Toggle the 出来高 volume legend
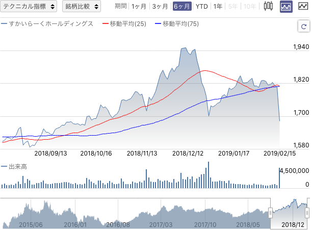 (14, 167)
